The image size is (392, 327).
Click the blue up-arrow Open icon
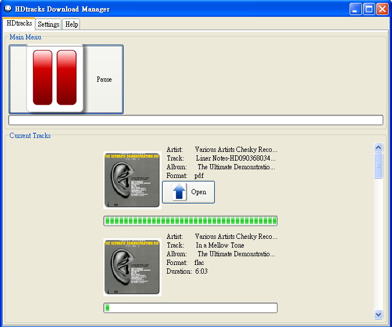[179, 192]
